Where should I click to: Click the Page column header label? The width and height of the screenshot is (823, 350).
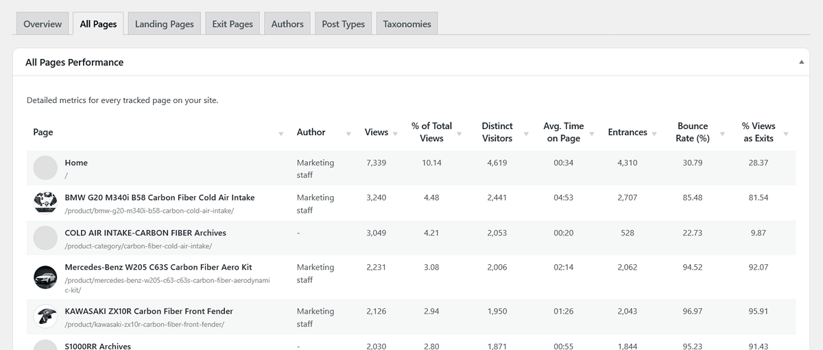click(43, 132)
